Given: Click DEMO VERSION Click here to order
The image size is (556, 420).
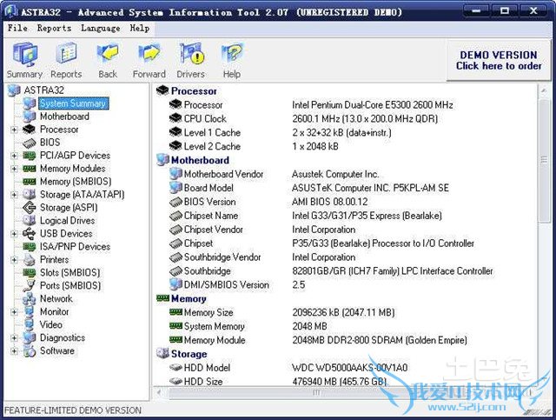Looking at the screenshot, I should 499,60.
